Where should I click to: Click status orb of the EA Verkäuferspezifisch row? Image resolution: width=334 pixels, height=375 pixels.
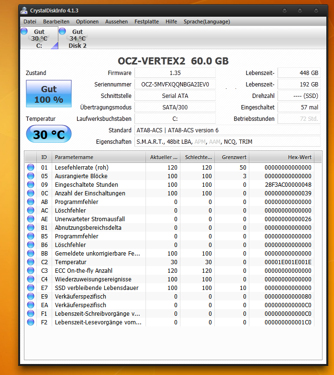[31, 305]
